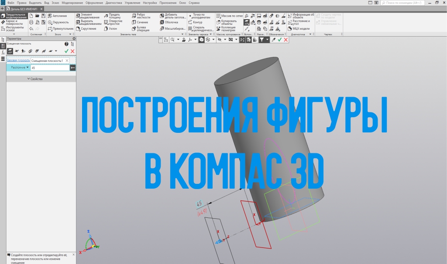
Task: Click the distance value input field
Action: [x=50, y=68]
